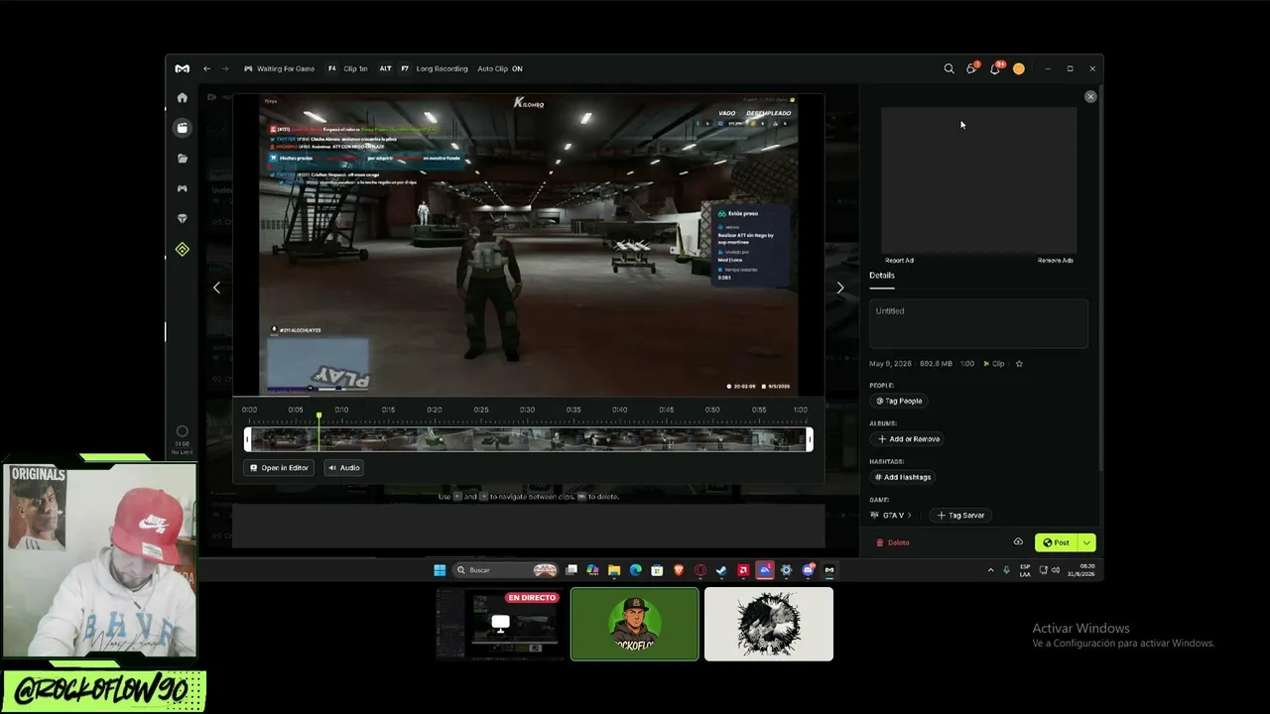Select the black-and-white artwork thumbnail
Viewport: 1270px width, 714px height.
769,624
